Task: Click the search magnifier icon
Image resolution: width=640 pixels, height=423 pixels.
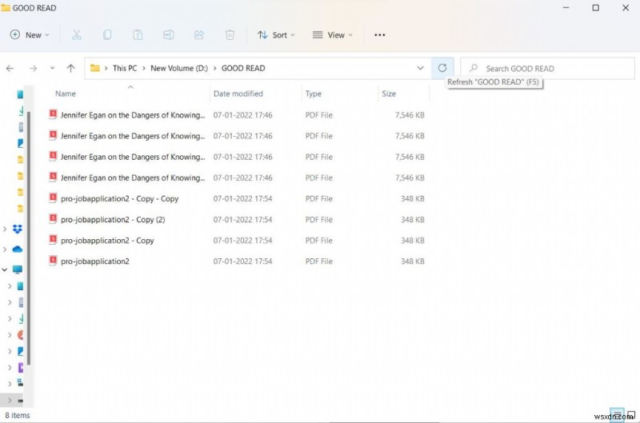Action: coord(474,68)
